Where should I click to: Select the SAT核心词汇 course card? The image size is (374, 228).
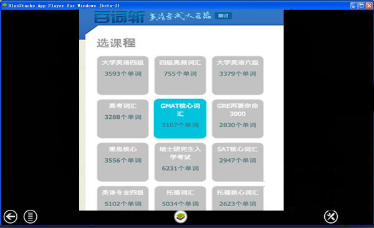tap(237, 162)
